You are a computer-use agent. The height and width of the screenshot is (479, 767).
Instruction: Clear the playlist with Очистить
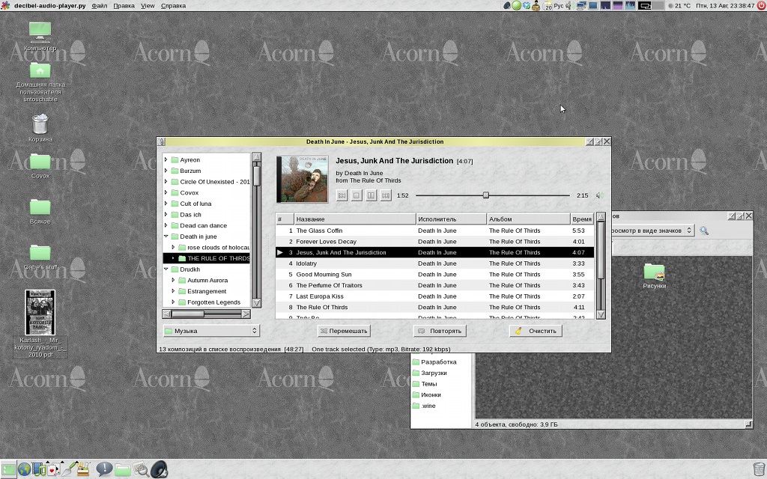pos(536,331)
